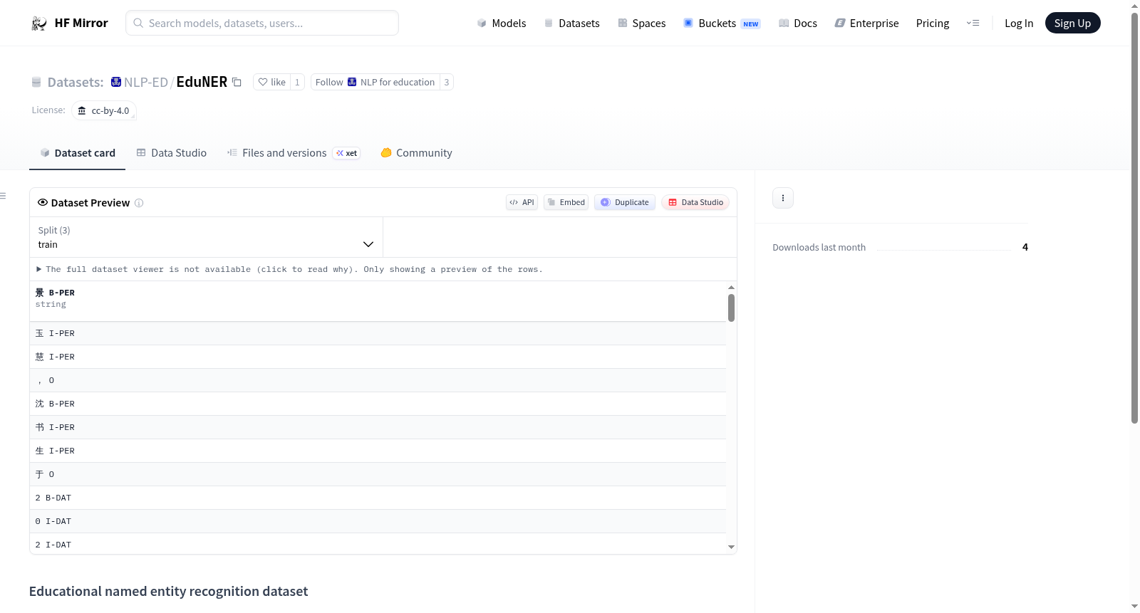Click the '景 B-PER' column header
This screenshot has width=1140, height=613.
378,301
